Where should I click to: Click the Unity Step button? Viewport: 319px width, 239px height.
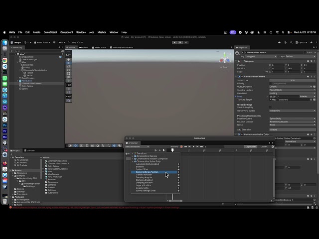click(186, 42)
